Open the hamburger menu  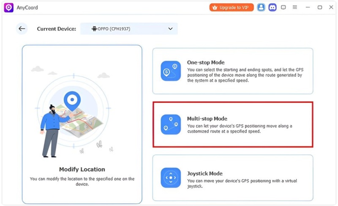(295, 7)
